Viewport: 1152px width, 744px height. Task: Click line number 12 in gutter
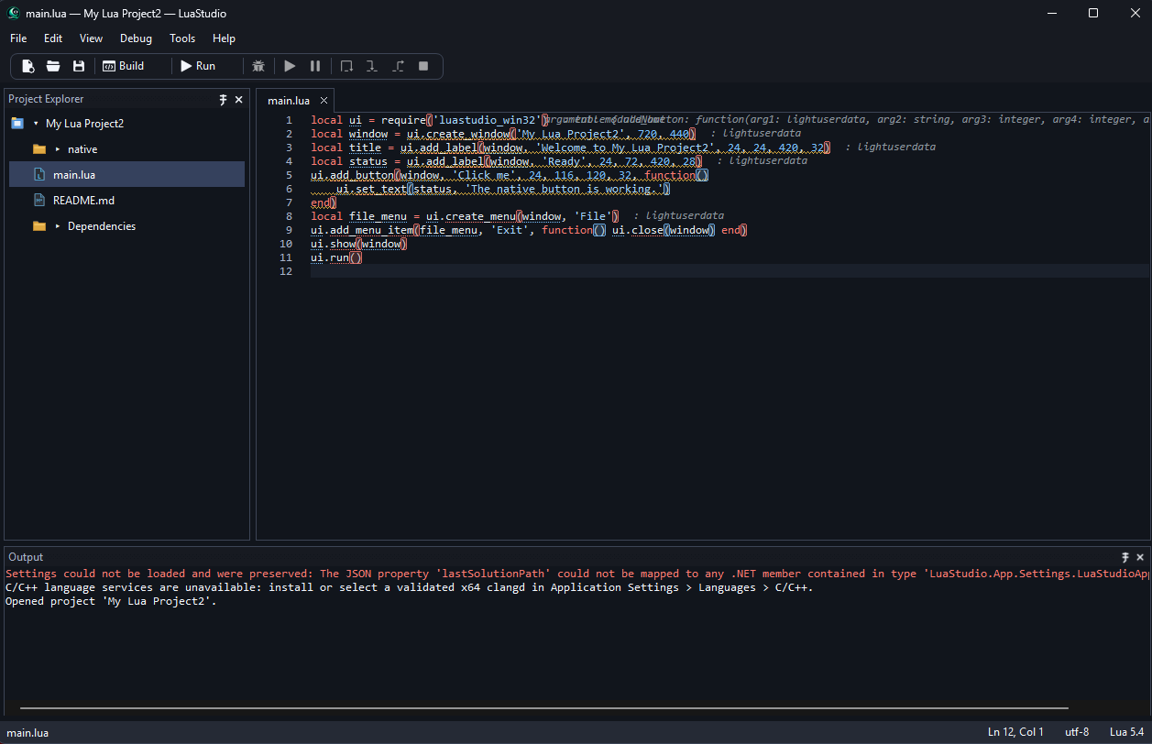coord(288,271)
